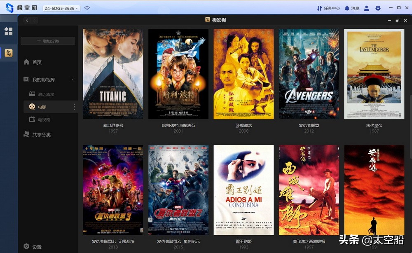Image resolution: width=412 pixels, height=253 pixels.
Task: Click the 极影视 window title icon
Action: point(207,20)
